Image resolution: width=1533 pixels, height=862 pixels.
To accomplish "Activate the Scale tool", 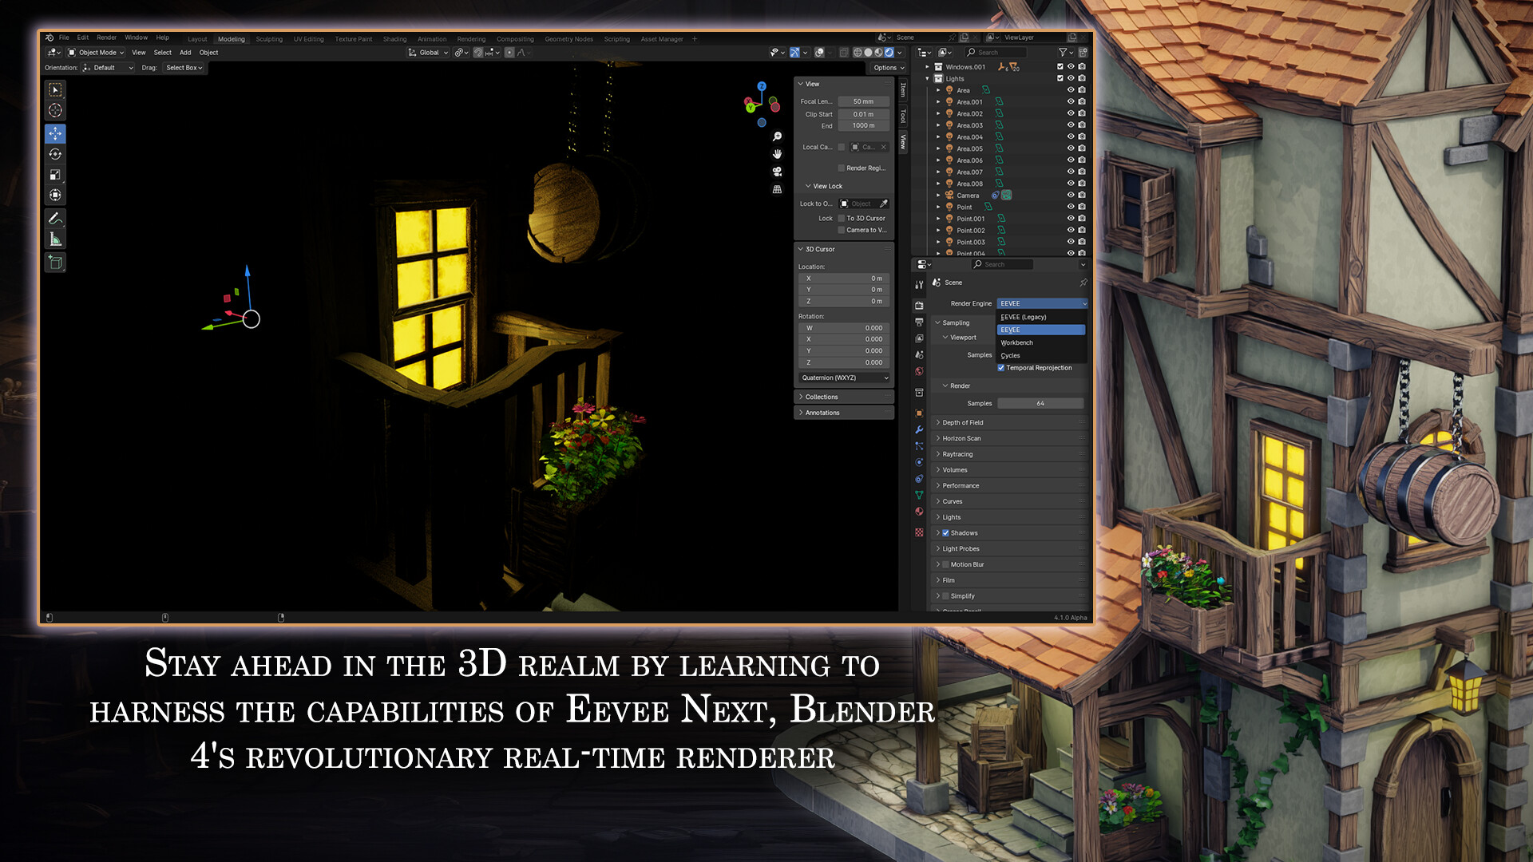I will pyautogui.click(x=54, y=173).
